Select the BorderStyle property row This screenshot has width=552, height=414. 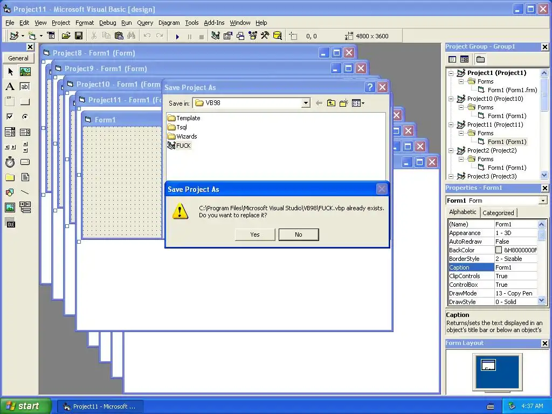click(493, 259)
